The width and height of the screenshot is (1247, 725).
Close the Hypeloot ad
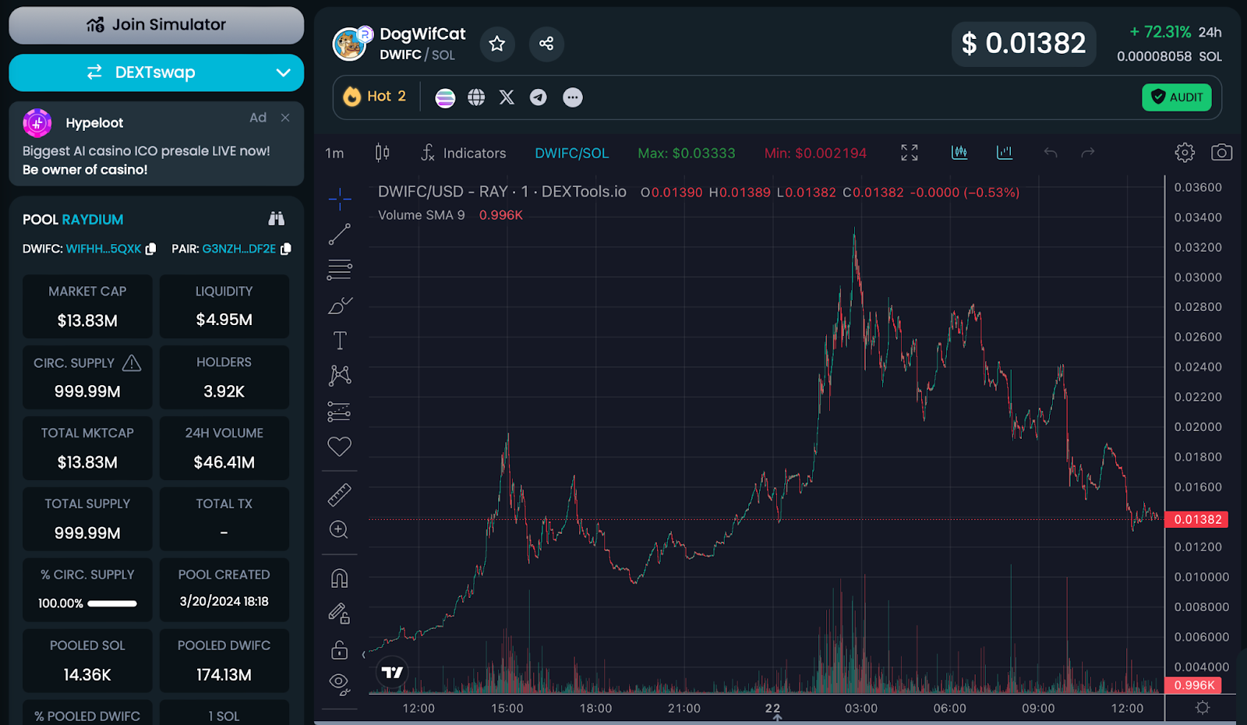(285, 118)
